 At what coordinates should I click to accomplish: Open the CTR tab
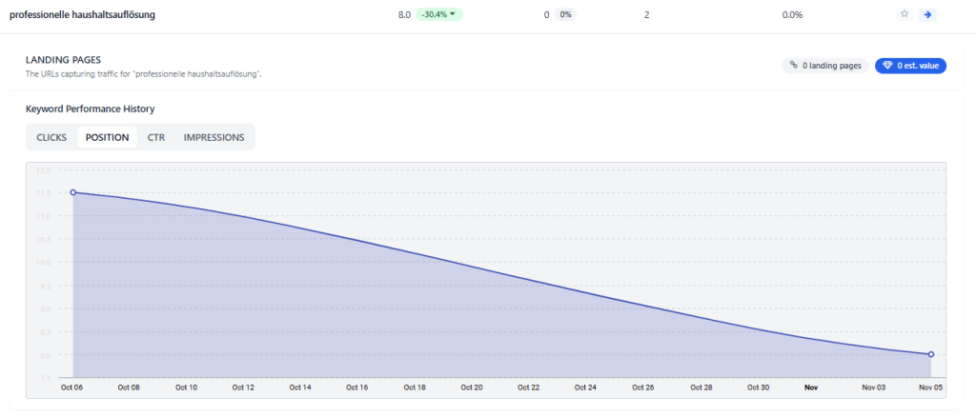tap(156, 137)
